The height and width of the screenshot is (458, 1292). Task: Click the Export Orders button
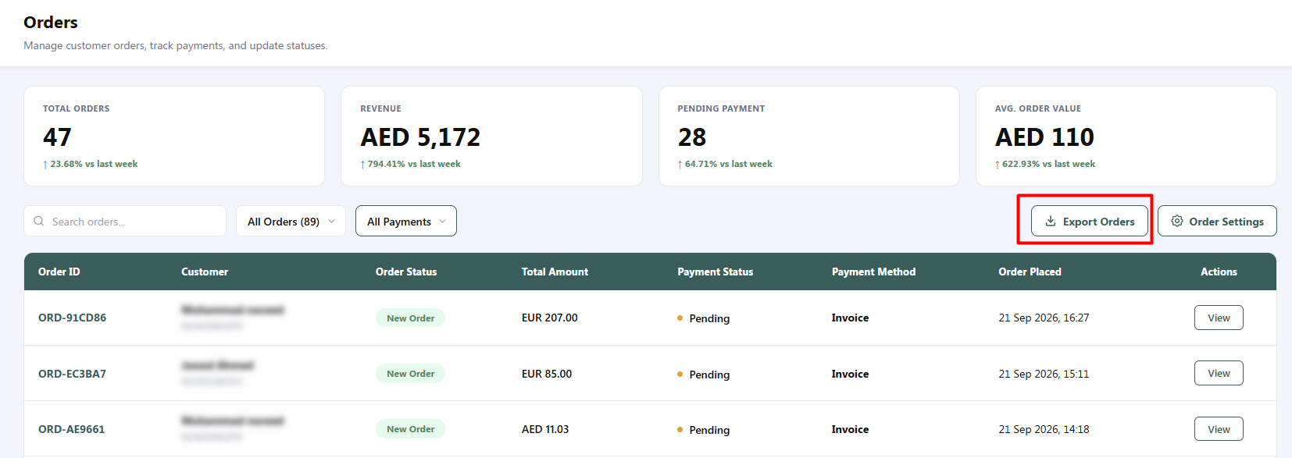tap(1090, 222)
